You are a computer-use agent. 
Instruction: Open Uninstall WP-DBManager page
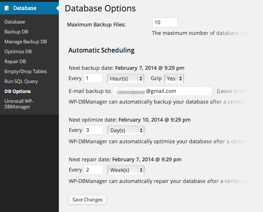coord(19,104)
